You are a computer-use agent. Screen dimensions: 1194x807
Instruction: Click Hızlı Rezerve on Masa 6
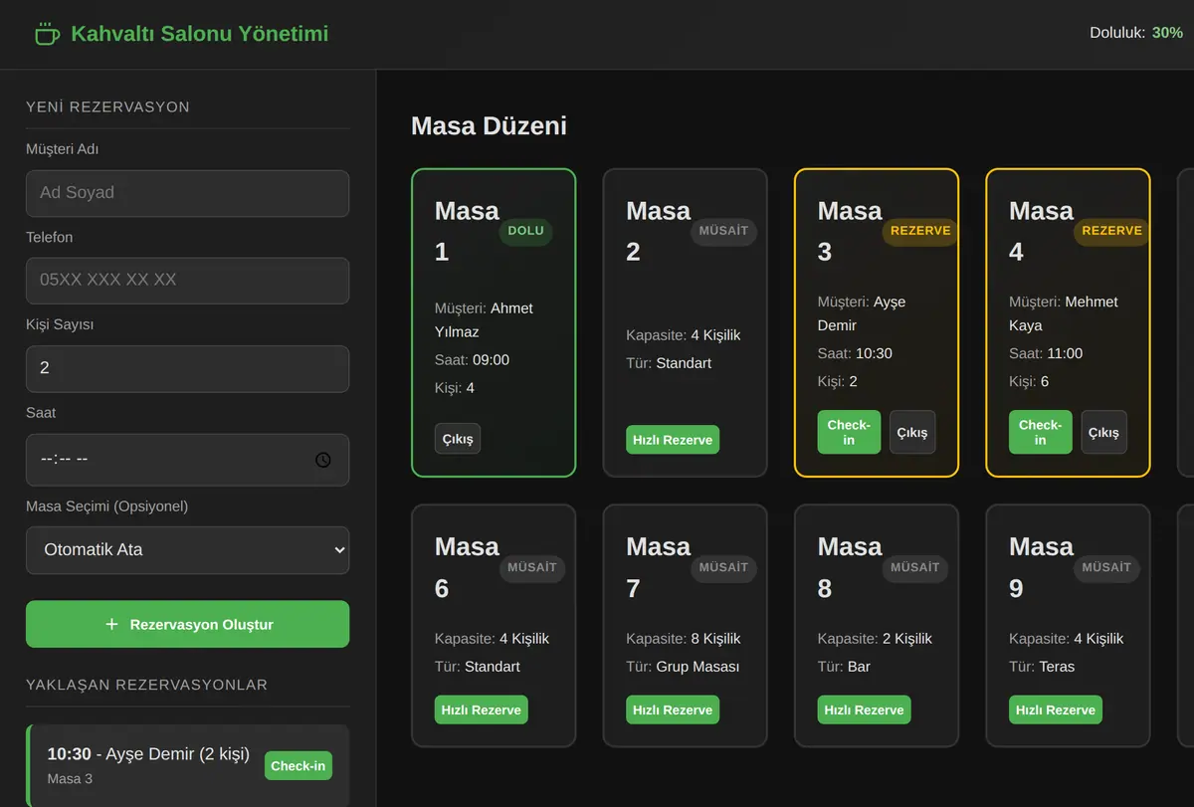tap(482, 709)
